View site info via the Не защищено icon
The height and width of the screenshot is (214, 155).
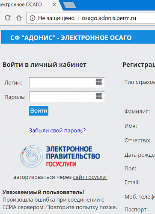(33, 18)
